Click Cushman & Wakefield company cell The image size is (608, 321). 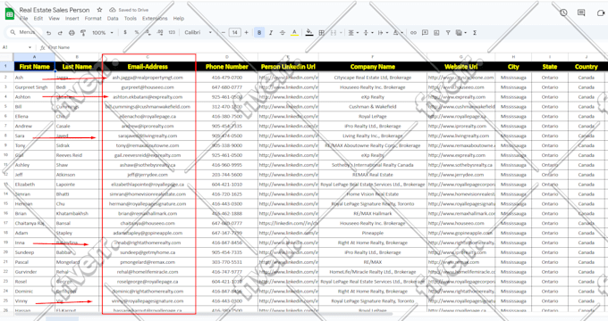point(373,107)
